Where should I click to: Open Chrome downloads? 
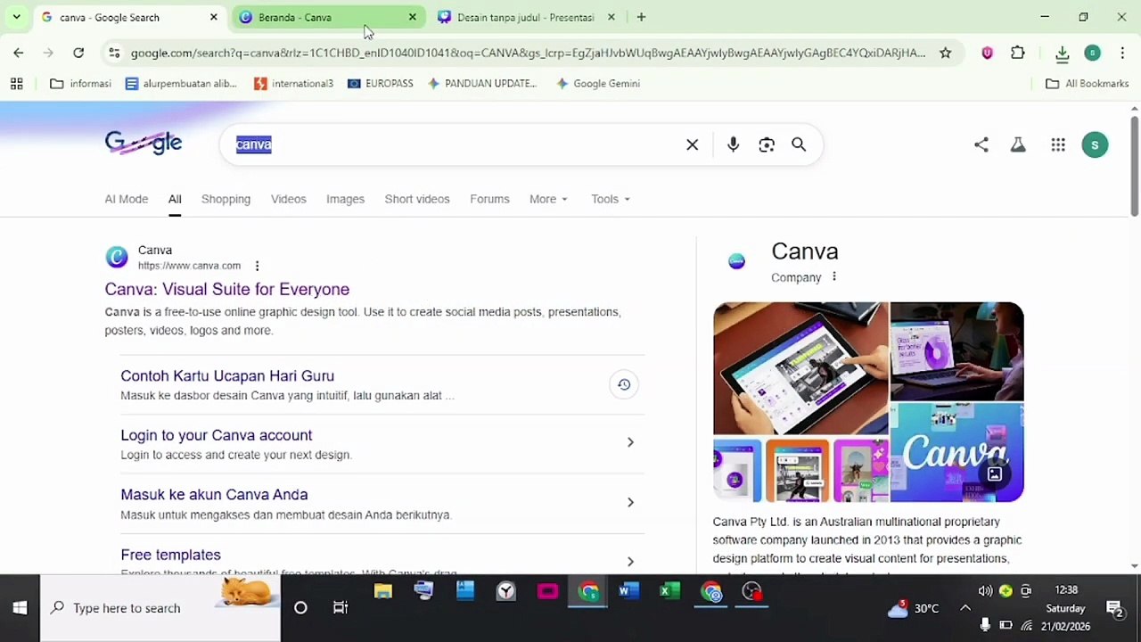(1062, 53)
